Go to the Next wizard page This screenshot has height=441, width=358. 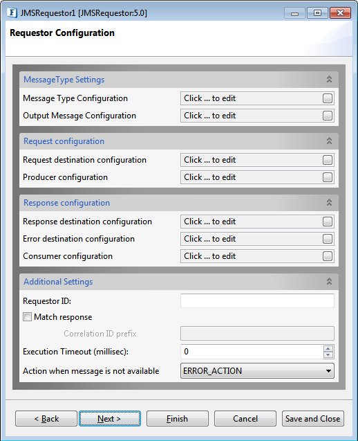(x=110, y=419)
